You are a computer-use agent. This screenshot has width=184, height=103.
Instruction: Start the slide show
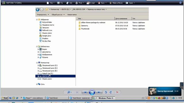pyautogui.click(x=92, y=92)
